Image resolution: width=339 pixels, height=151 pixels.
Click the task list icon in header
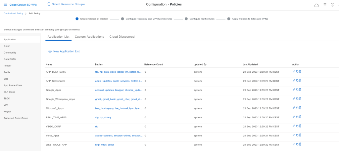pos(325,5)
